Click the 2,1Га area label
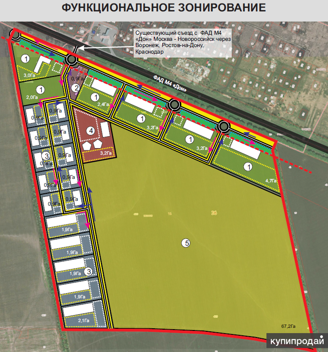Screen dimensions: 328x352 (73, 321)
